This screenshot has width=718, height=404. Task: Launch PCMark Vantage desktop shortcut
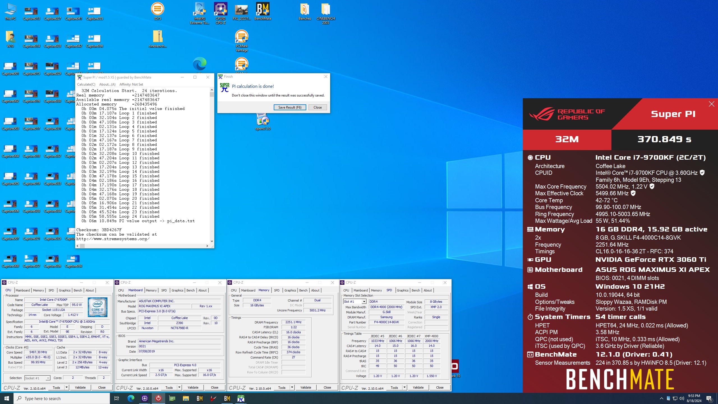click(x=242, y=41)
